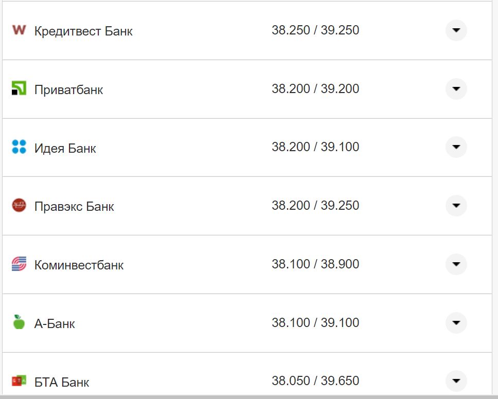Click the striped Коминвестбанк logo icon
The width and height of the screenshot is (498, 399).
pos(19,264)
